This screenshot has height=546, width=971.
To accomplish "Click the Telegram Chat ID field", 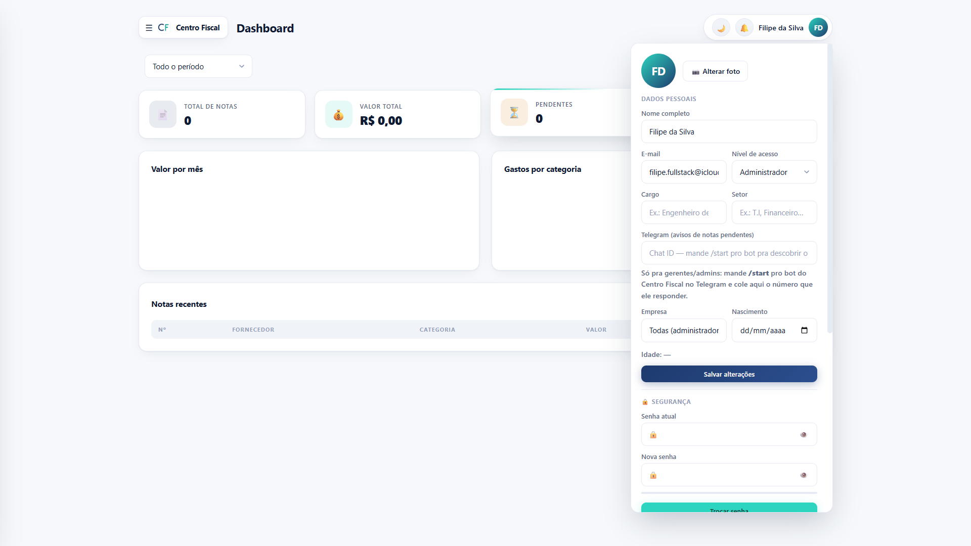I will point(729,253).
